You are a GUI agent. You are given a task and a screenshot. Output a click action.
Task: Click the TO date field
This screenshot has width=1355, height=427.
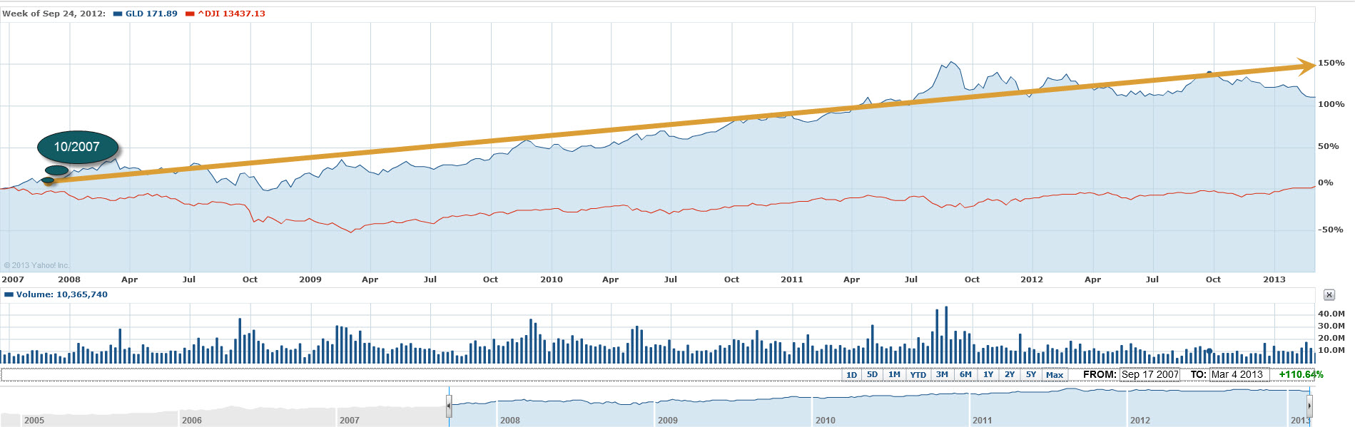point(1238,374)
